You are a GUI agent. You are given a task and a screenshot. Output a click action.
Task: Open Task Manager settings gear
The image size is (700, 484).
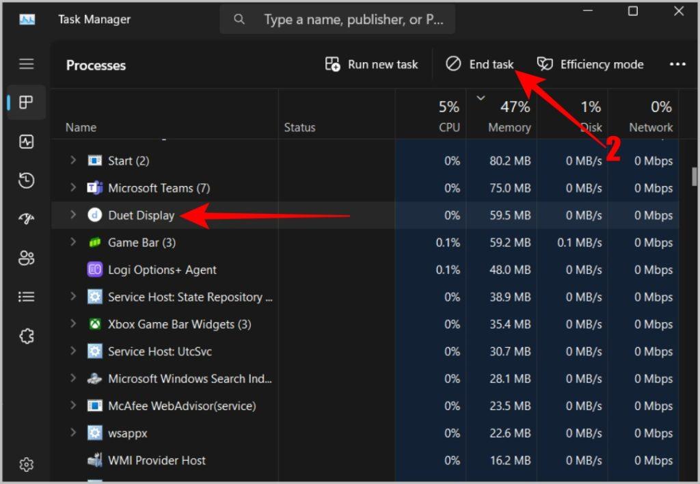[27, 464]
